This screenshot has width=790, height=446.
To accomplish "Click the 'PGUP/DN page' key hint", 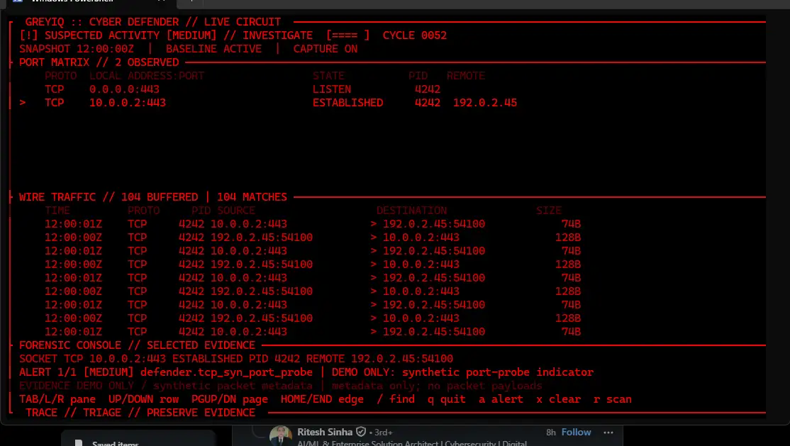I will (x=229, y=399).
